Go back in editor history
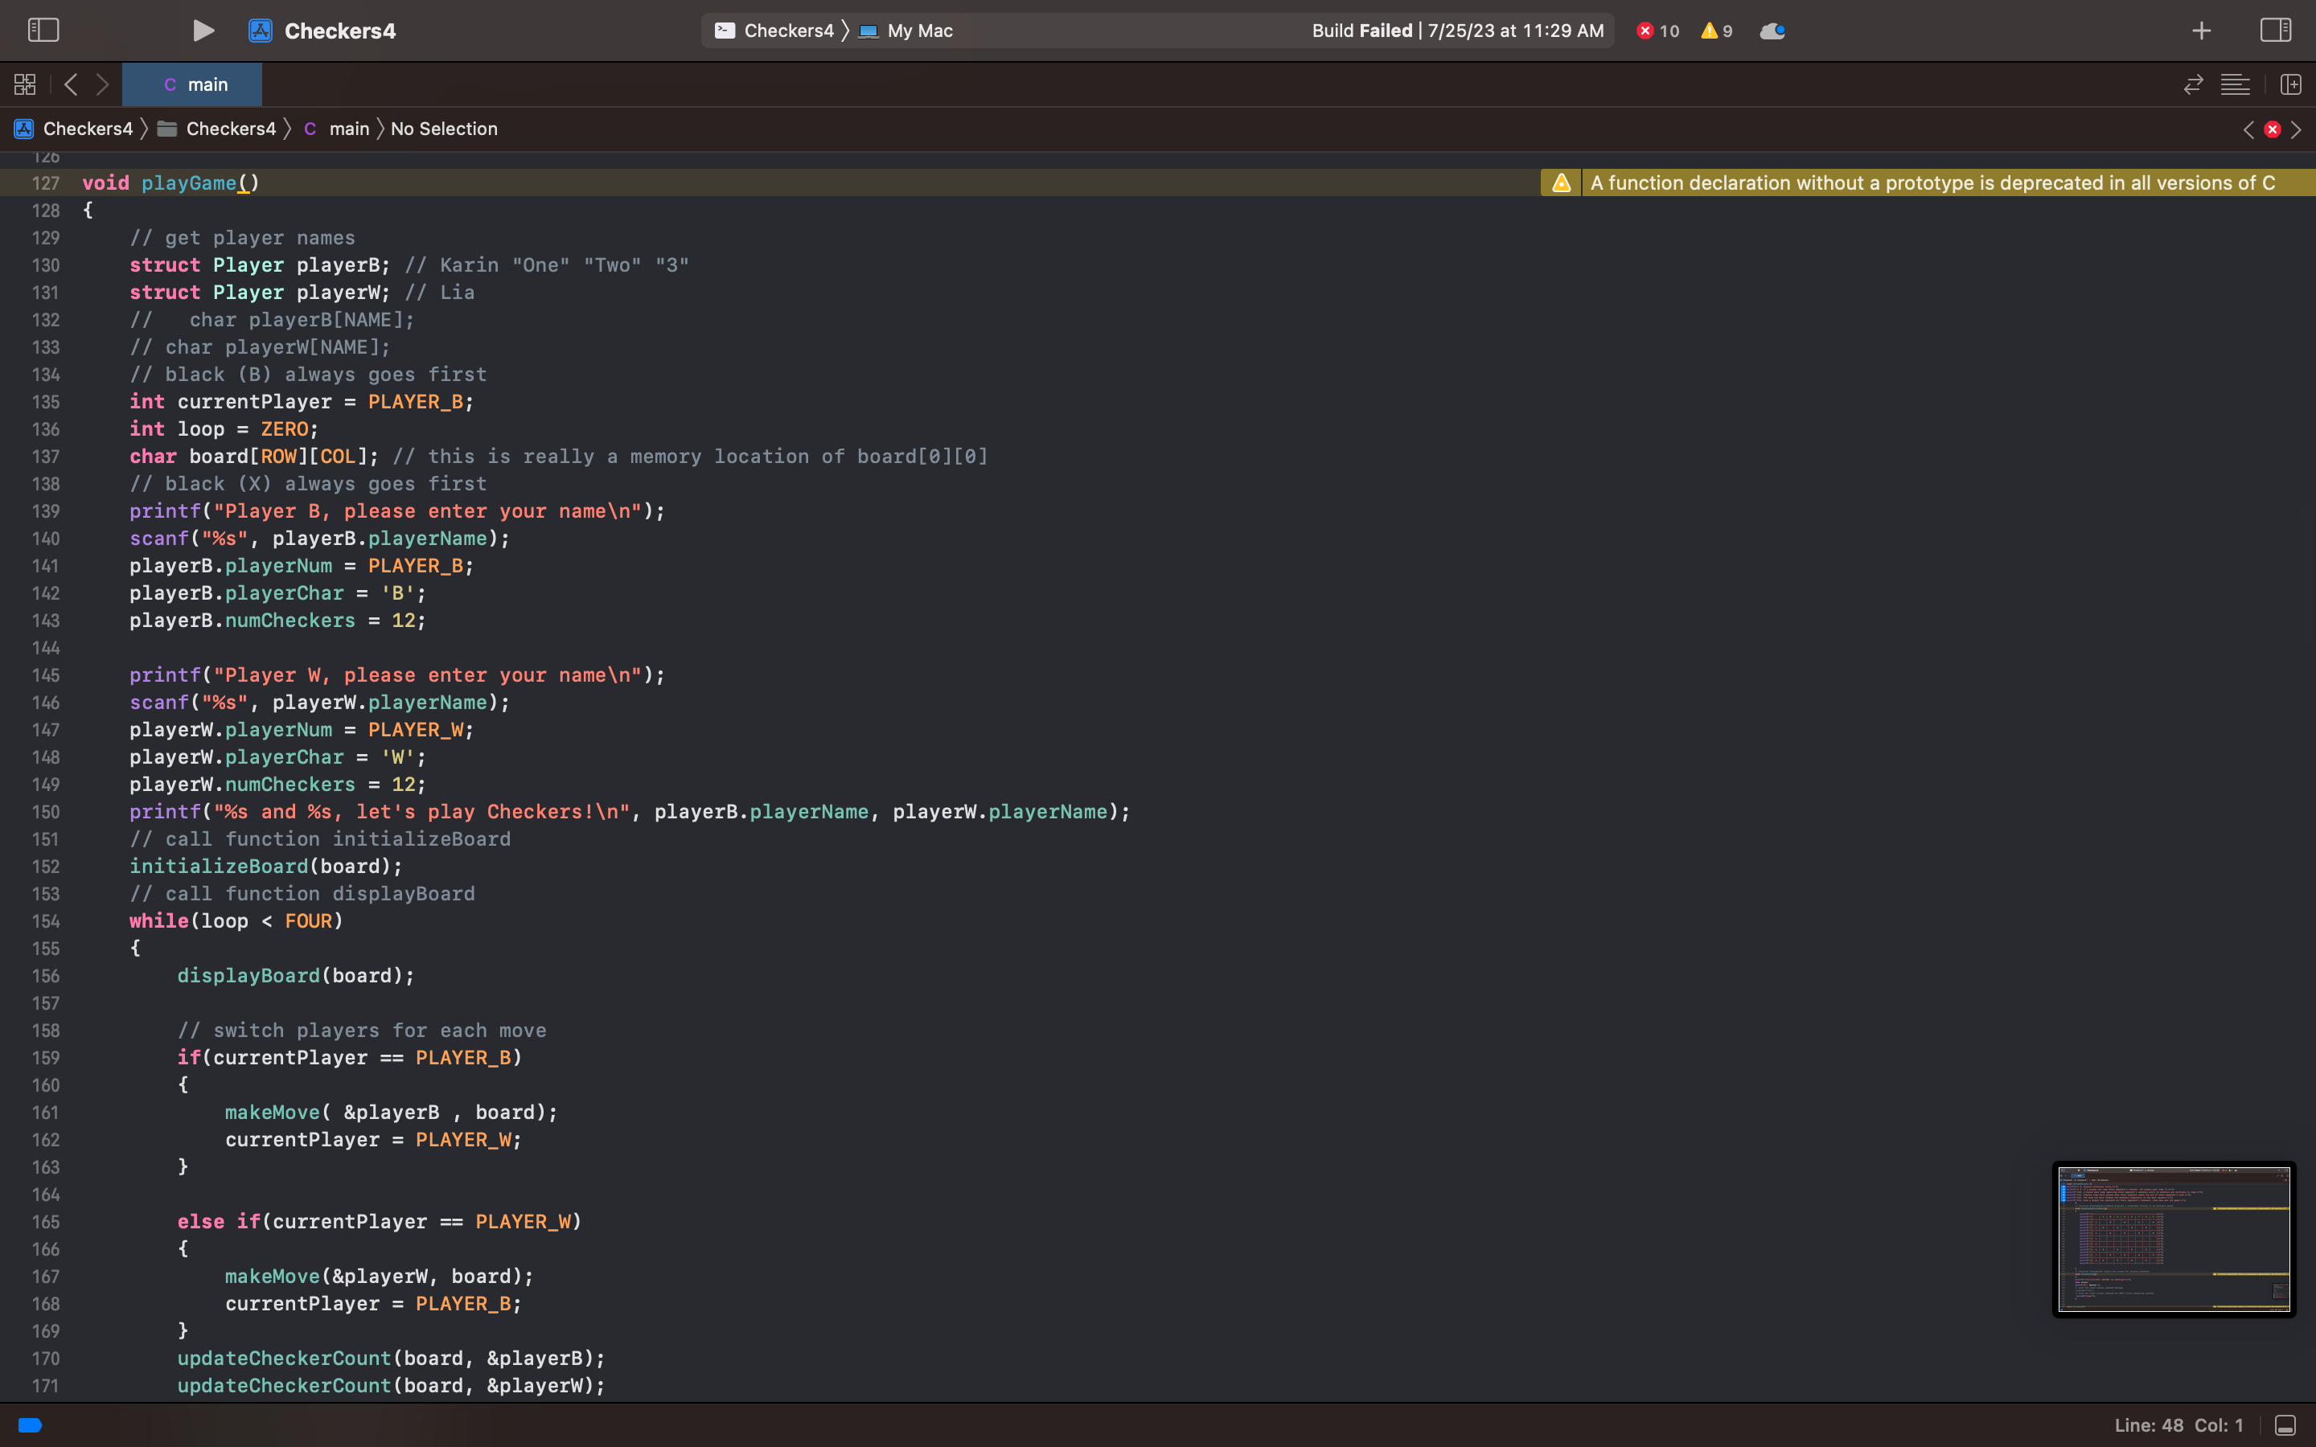Viewport: 2316px width, 1447px height. tap(71, 84)
